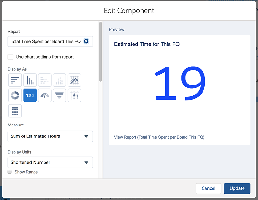Screen dimensions: 258x200
Task: Select line chart display type
Action: point(74,80)
